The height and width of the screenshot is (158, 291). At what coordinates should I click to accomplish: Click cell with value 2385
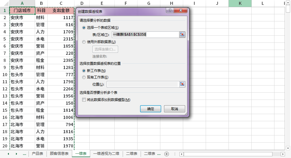click(x=61, y=60)
